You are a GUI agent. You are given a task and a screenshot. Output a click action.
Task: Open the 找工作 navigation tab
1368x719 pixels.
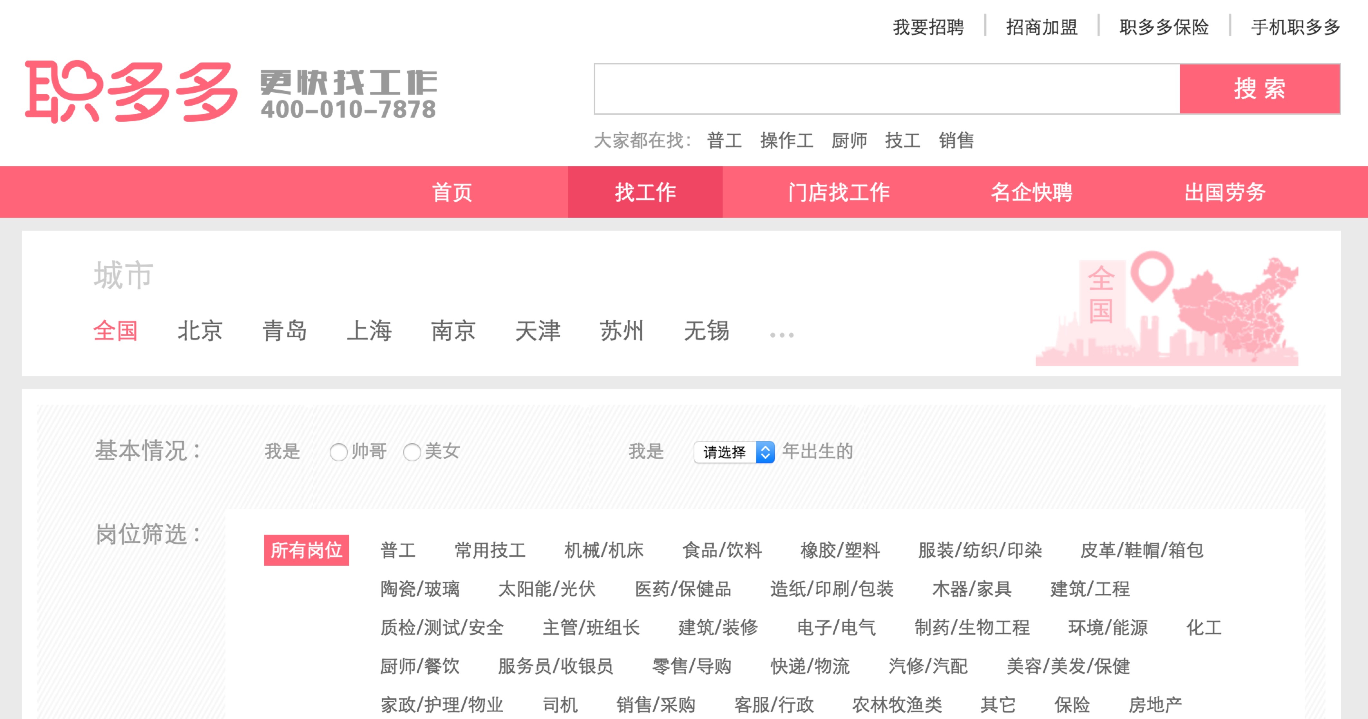click(x=645, y=192)
